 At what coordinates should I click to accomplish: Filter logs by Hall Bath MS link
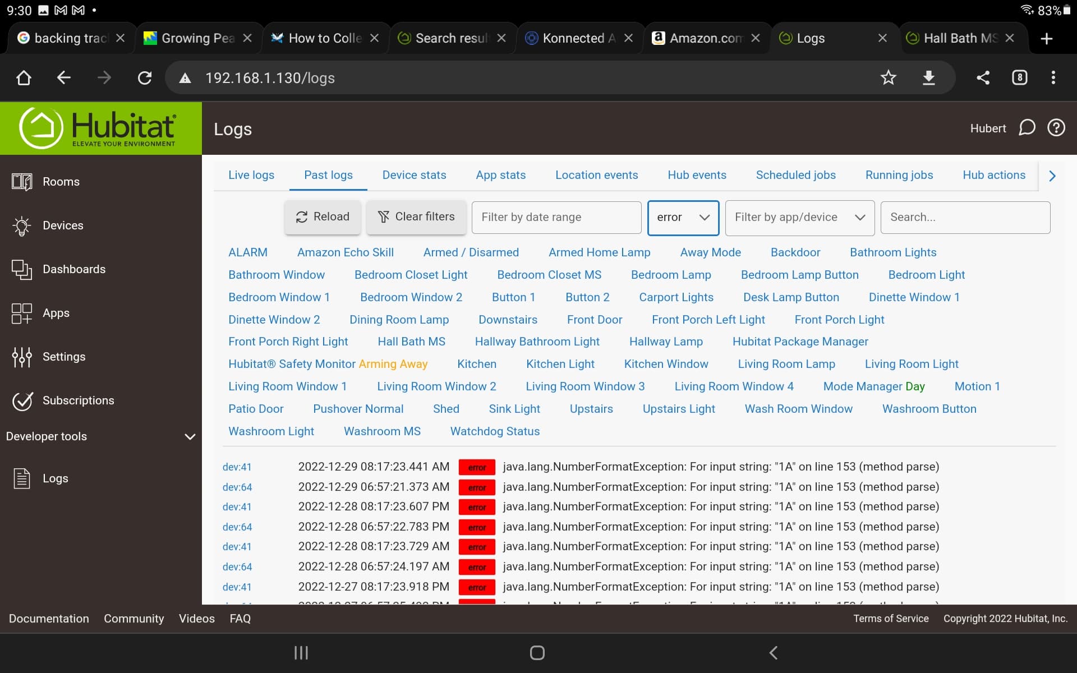[x=411, y=342]
